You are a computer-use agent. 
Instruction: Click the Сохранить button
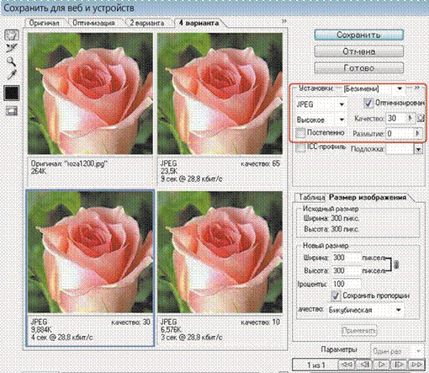358,35
